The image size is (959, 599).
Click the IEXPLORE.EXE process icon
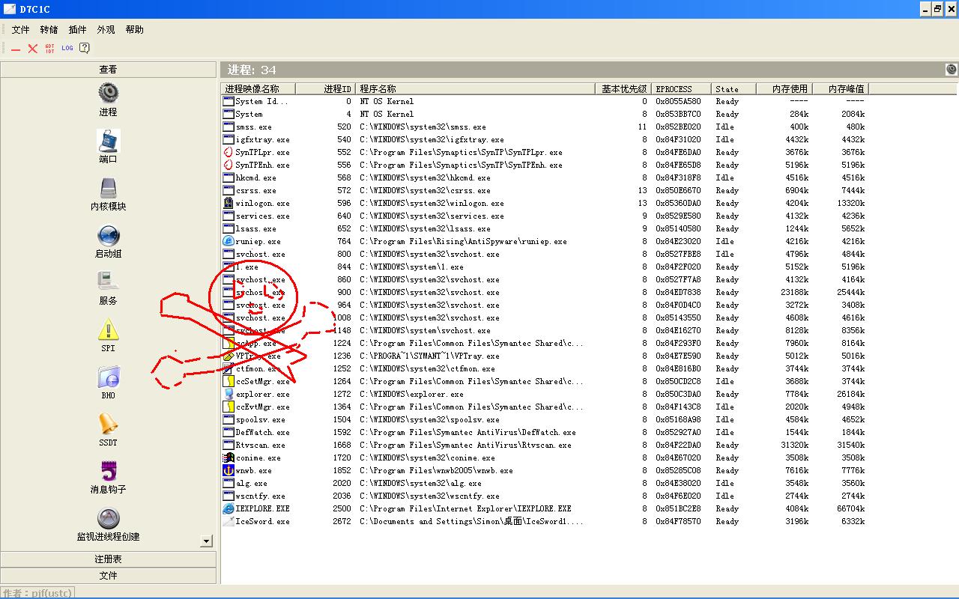click(229, 508)
